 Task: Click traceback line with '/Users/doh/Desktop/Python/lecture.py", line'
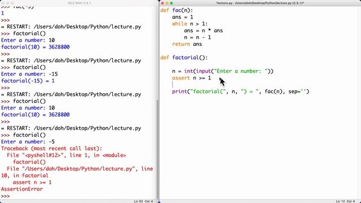(x=80, y=169)
